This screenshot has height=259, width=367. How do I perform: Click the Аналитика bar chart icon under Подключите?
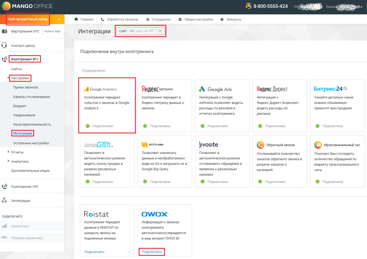click(4, 226)
